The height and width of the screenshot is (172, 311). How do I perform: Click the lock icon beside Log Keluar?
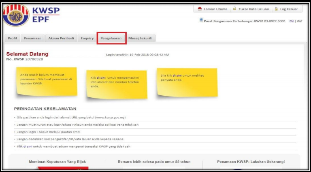point(276,9)
